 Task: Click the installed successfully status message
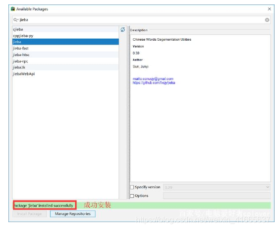(x=44, y=206)
